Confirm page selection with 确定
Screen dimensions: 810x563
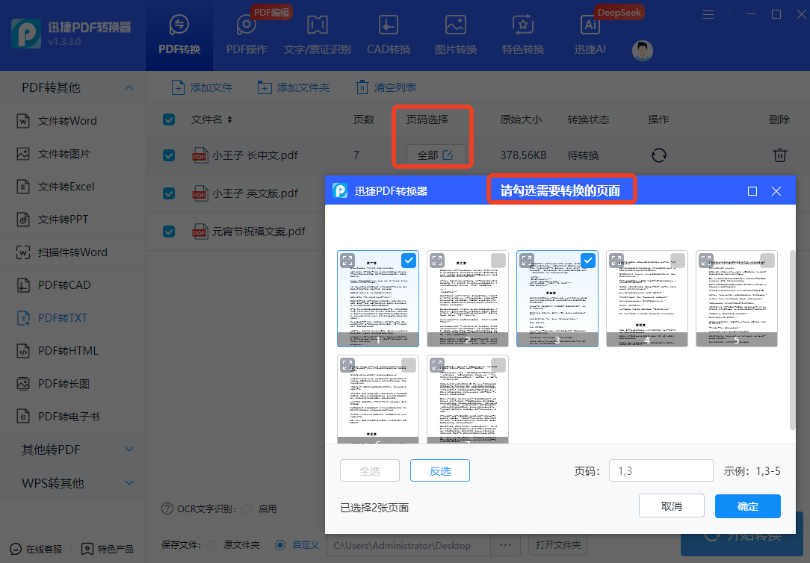pyautogui.click(x=747, y=506)
